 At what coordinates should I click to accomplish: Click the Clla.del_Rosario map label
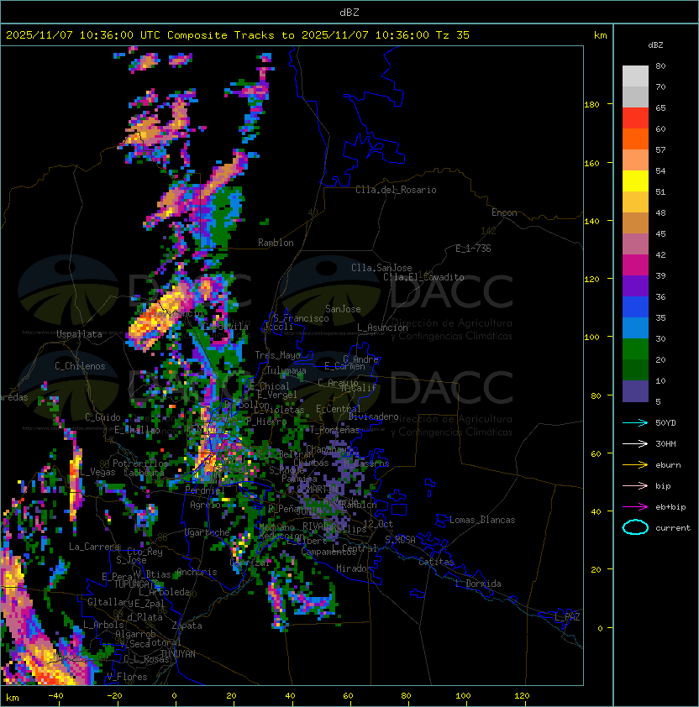(396, 190)
